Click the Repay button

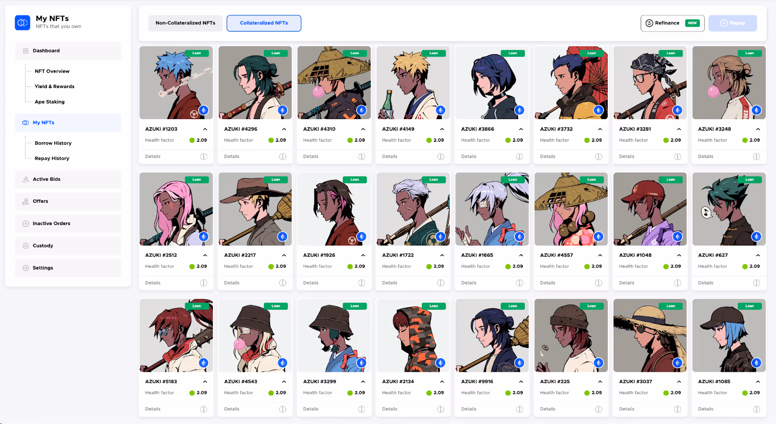(732, 23)
